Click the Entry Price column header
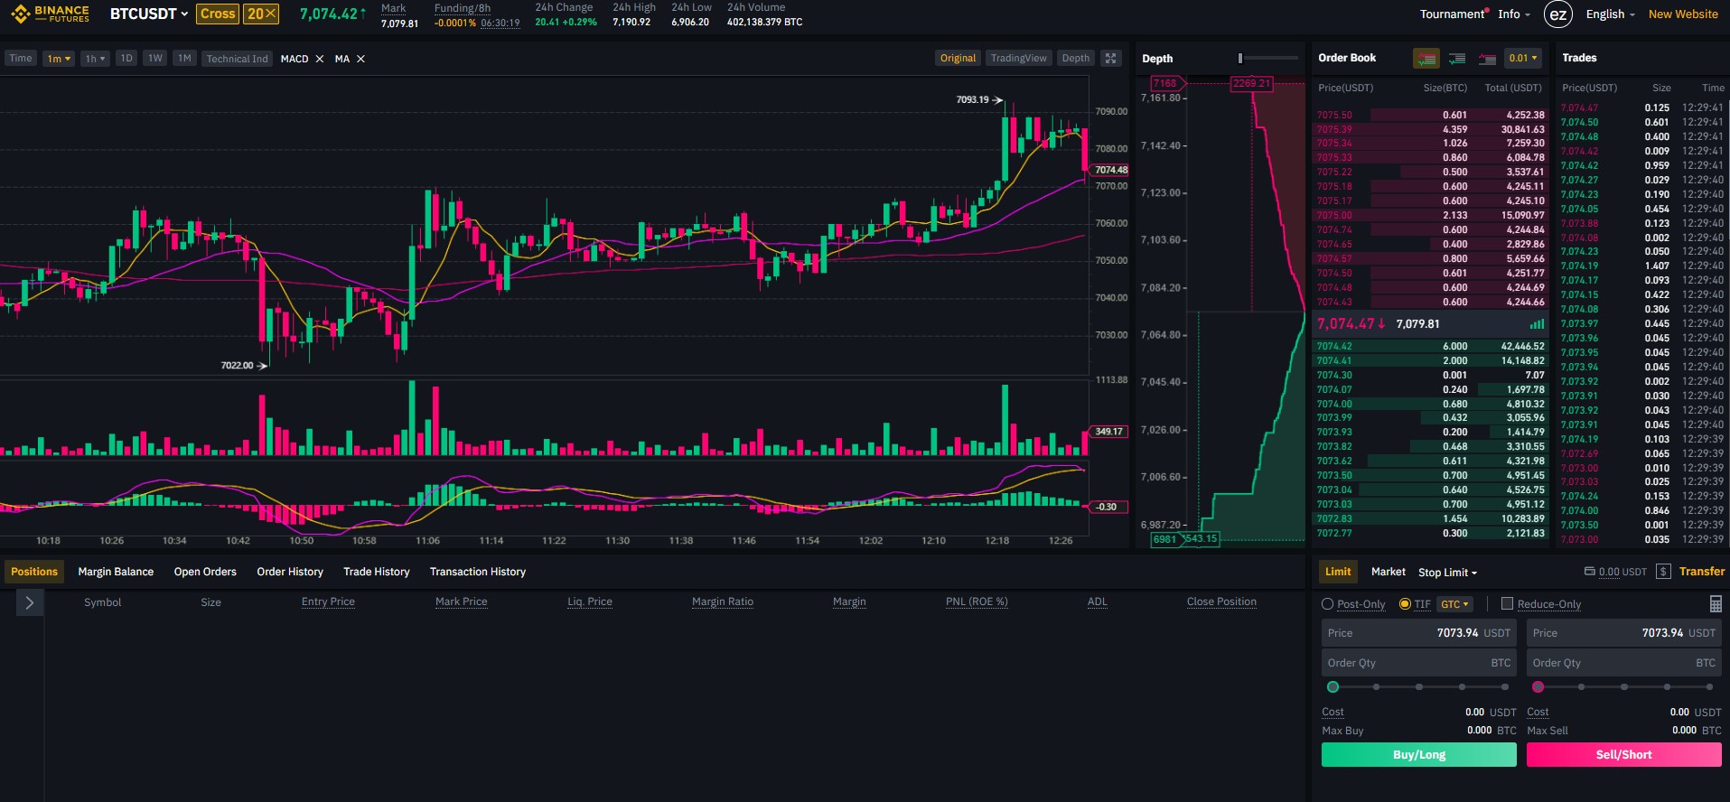Screen dimensions: 1730x802 coord(328,601)
